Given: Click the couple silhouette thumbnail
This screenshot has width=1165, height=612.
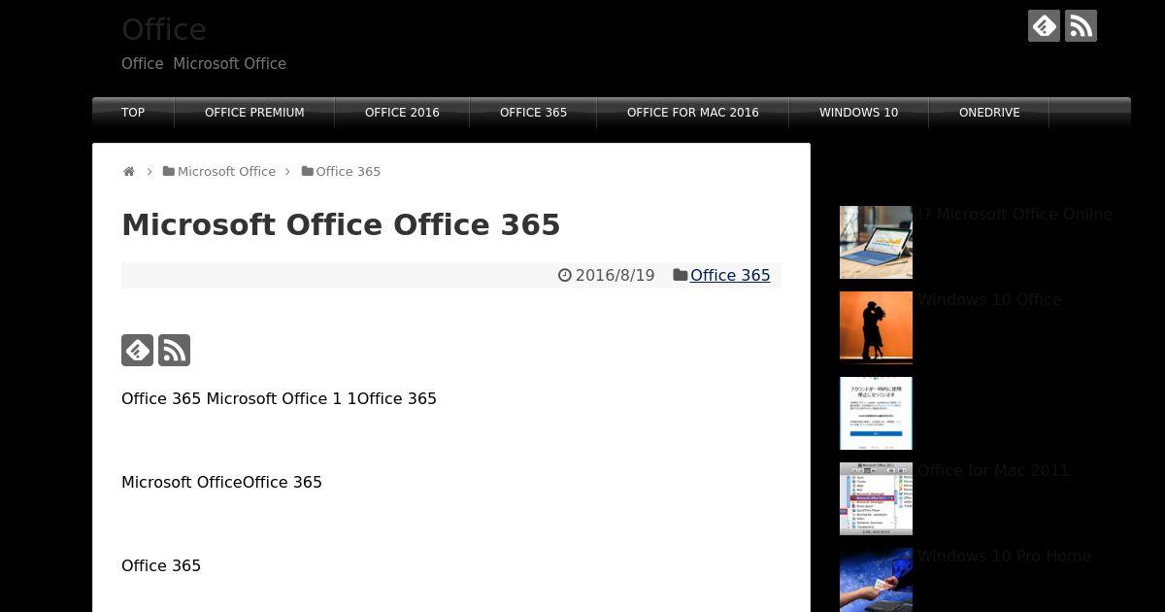Looking at the screenshot, I should click(876, 327).
